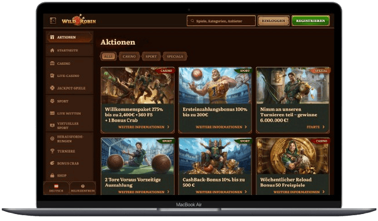Select the Specials filter tab

click(175, 56)
